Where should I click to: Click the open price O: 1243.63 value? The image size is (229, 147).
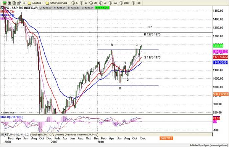point(45,8)
